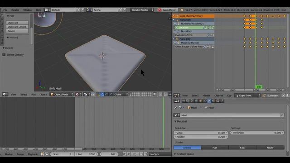The image size is (290, 163).
Task: Open the Object Mode dropdown
Action: point(62,95)
